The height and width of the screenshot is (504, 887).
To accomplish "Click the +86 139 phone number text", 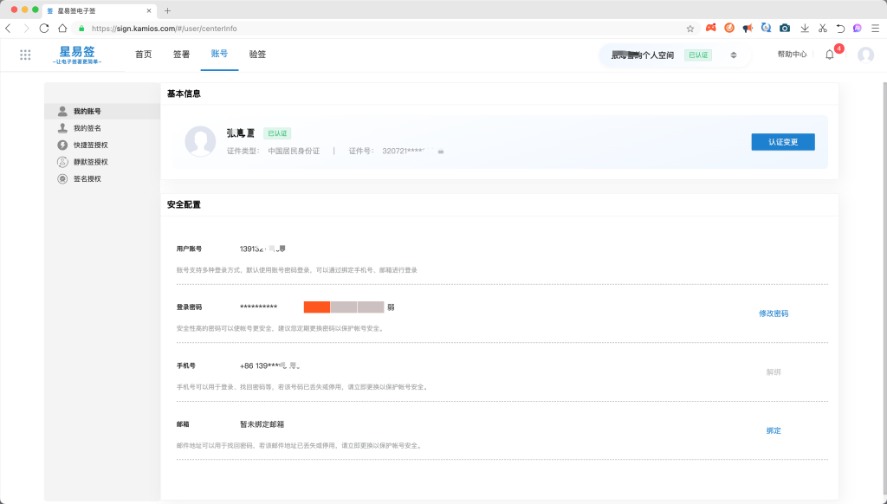I will [x=270, y=366].
